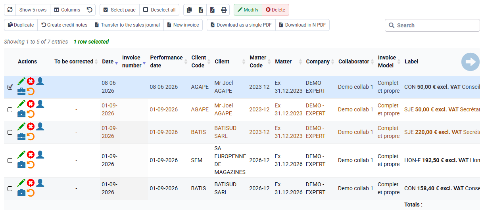Tick the checkbox for the SJE 50,00 € AGAPE row

click(x=10, y=110)
